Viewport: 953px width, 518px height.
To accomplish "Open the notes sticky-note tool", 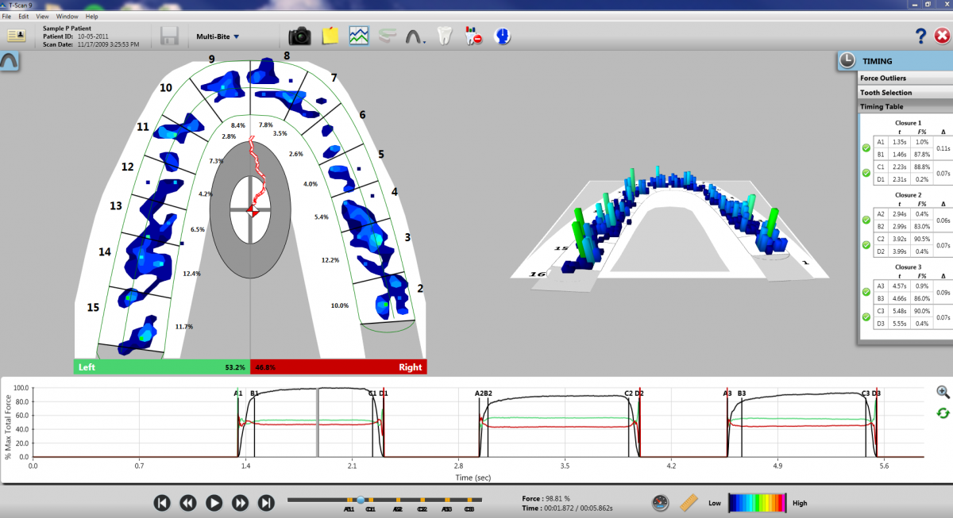I will click(330, 35).
